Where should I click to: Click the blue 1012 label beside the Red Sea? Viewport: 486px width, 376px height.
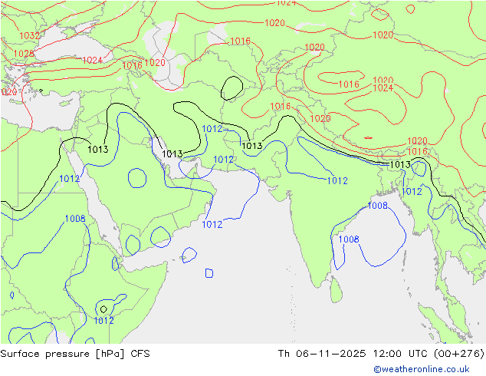(70, 179)
